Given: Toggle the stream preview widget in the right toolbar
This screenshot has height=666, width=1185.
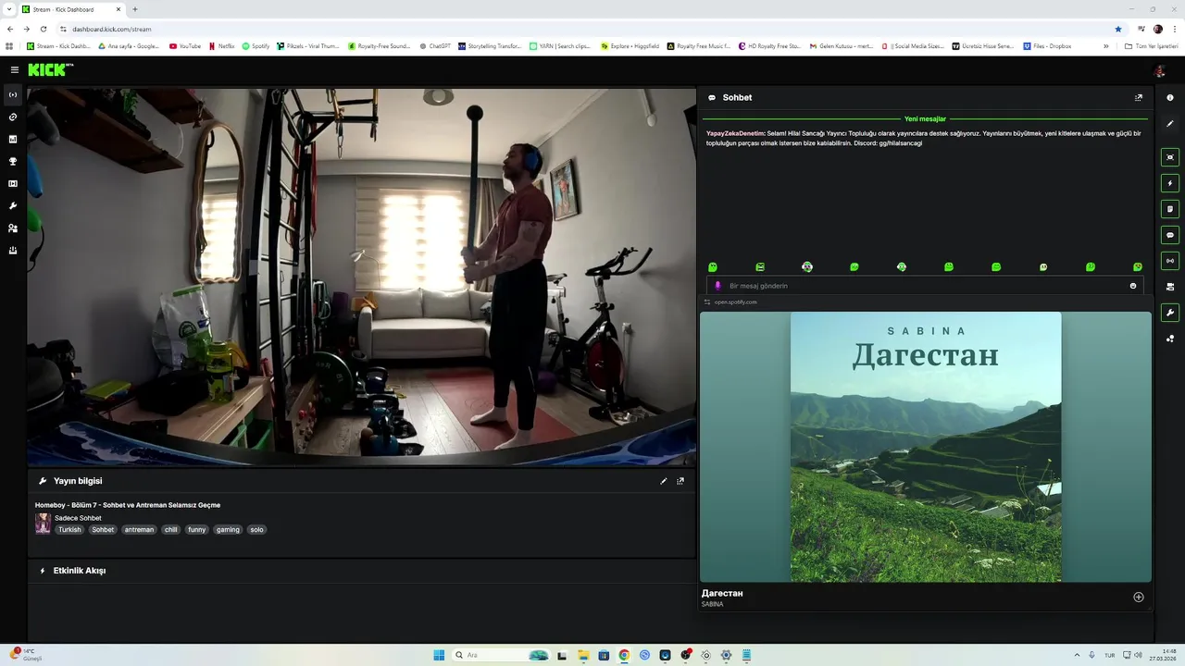Looking at the screenshot, I should point(1170,157).
